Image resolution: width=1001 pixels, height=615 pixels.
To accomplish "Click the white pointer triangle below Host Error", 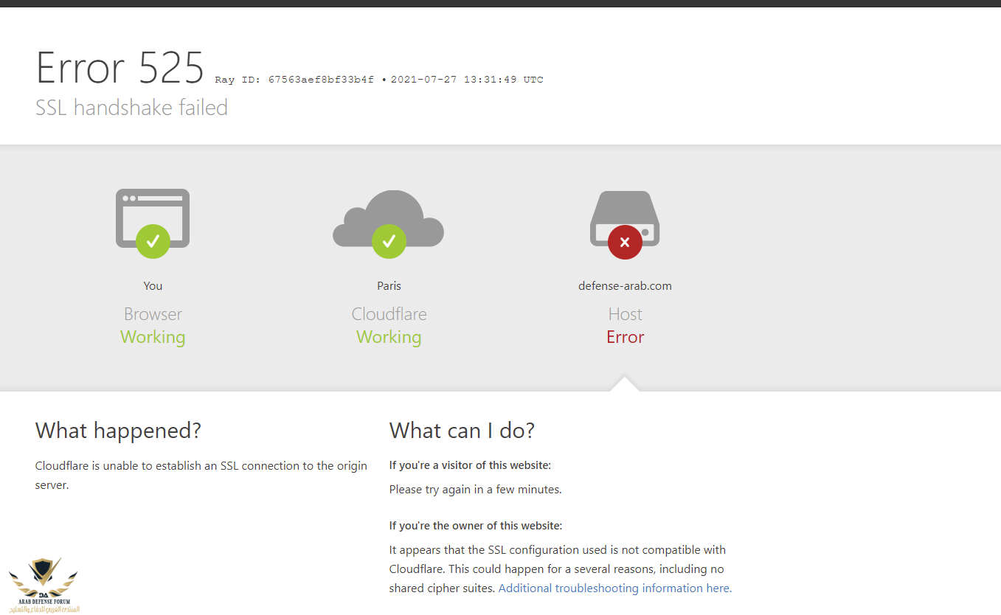I will [625, 384].
